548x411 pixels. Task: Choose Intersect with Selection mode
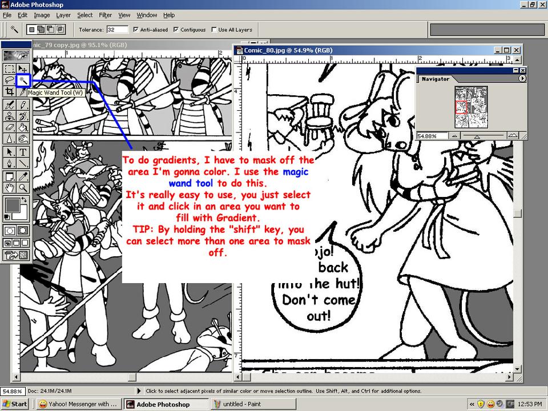(x=60, y=29)
